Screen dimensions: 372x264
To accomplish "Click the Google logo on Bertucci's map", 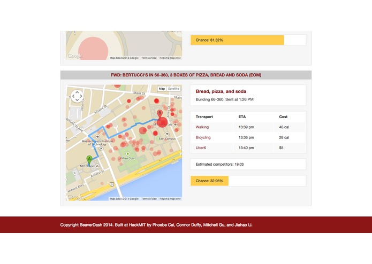I will (x=75, y=197).
